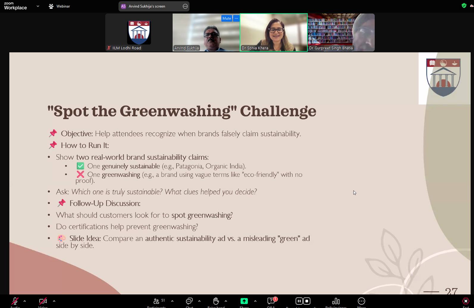Pause the recording
This screenshot has width=474, height=308.
[299, 301]
